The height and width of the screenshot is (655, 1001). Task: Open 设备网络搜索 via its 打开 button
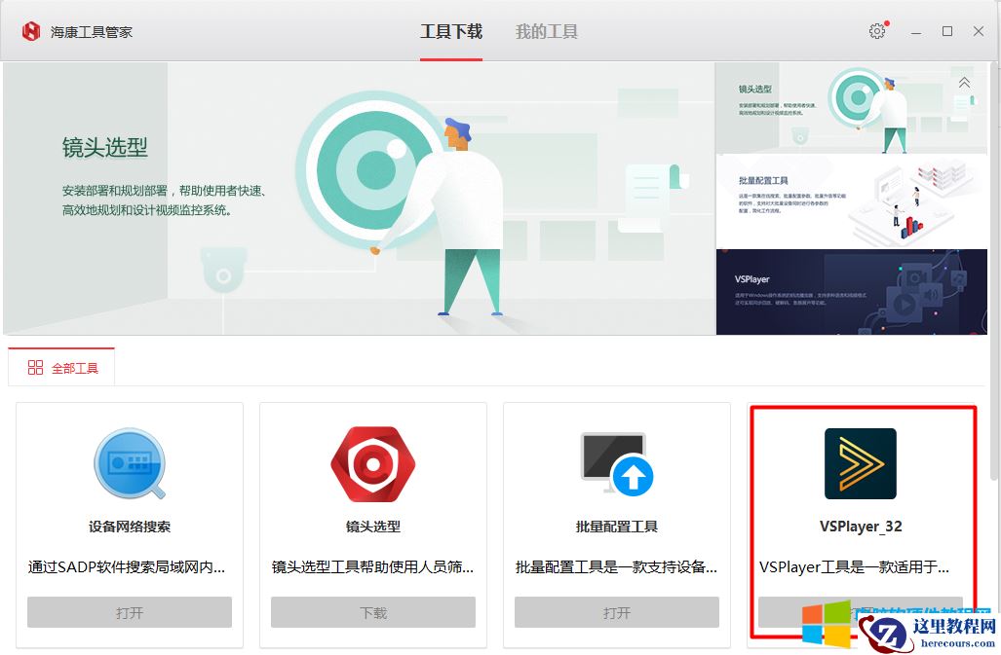pos(129,612)
